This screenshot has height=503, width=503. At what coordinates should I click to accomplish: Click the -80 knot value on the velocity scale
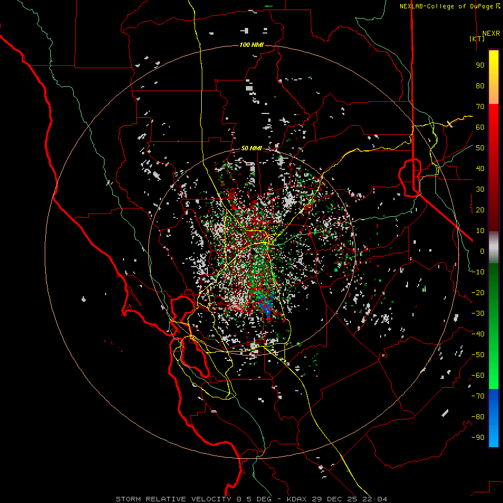(478, 417)
